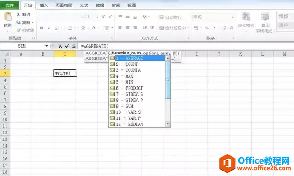Click the Cut scissors icon
Viewport: 294px width, 176px height.
(x=18, y=15)
